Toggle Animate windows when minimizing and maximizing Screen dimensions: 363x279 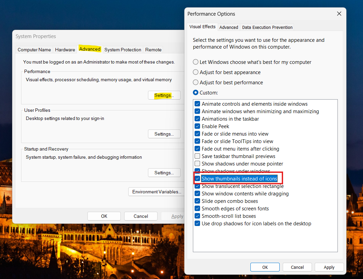click(x=197, y=111)
